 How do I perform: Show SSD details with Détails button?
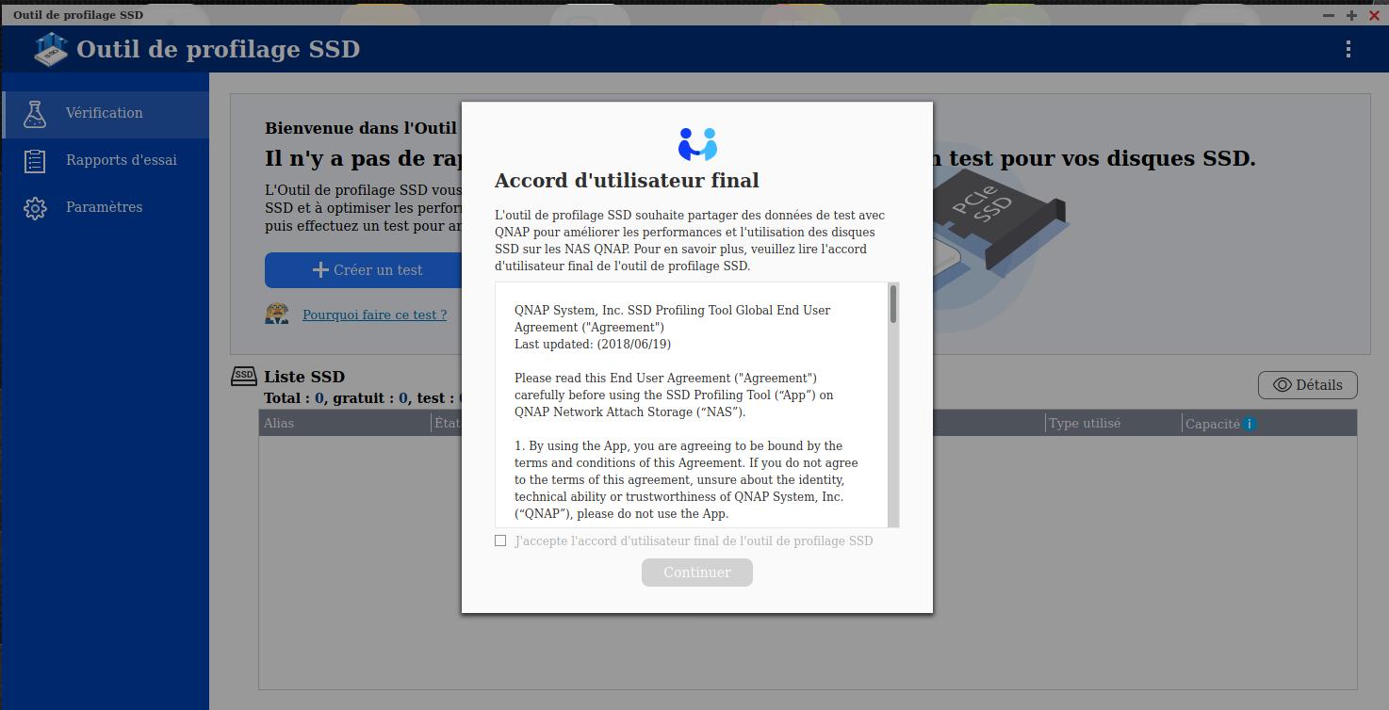(x=1307, y=385)
